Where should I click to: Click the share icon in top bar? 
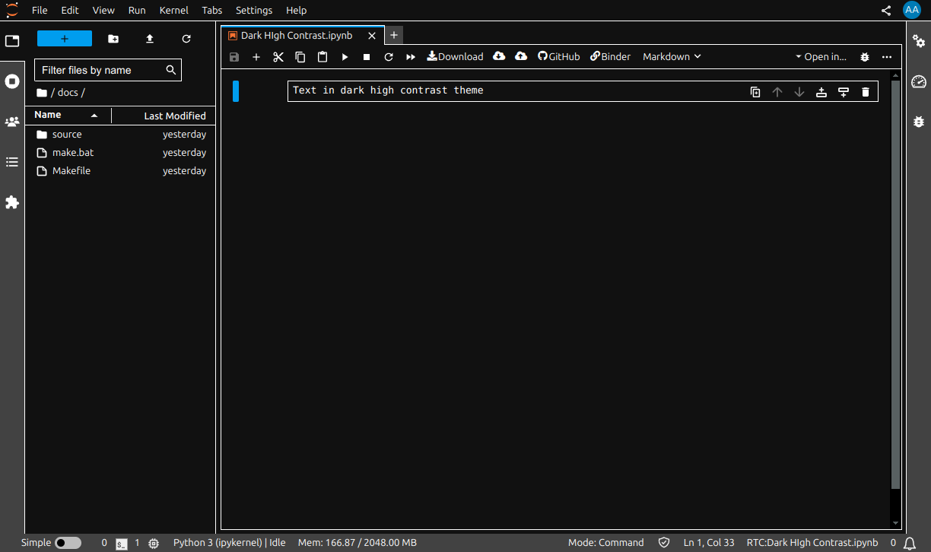click(x=886, y=11)
